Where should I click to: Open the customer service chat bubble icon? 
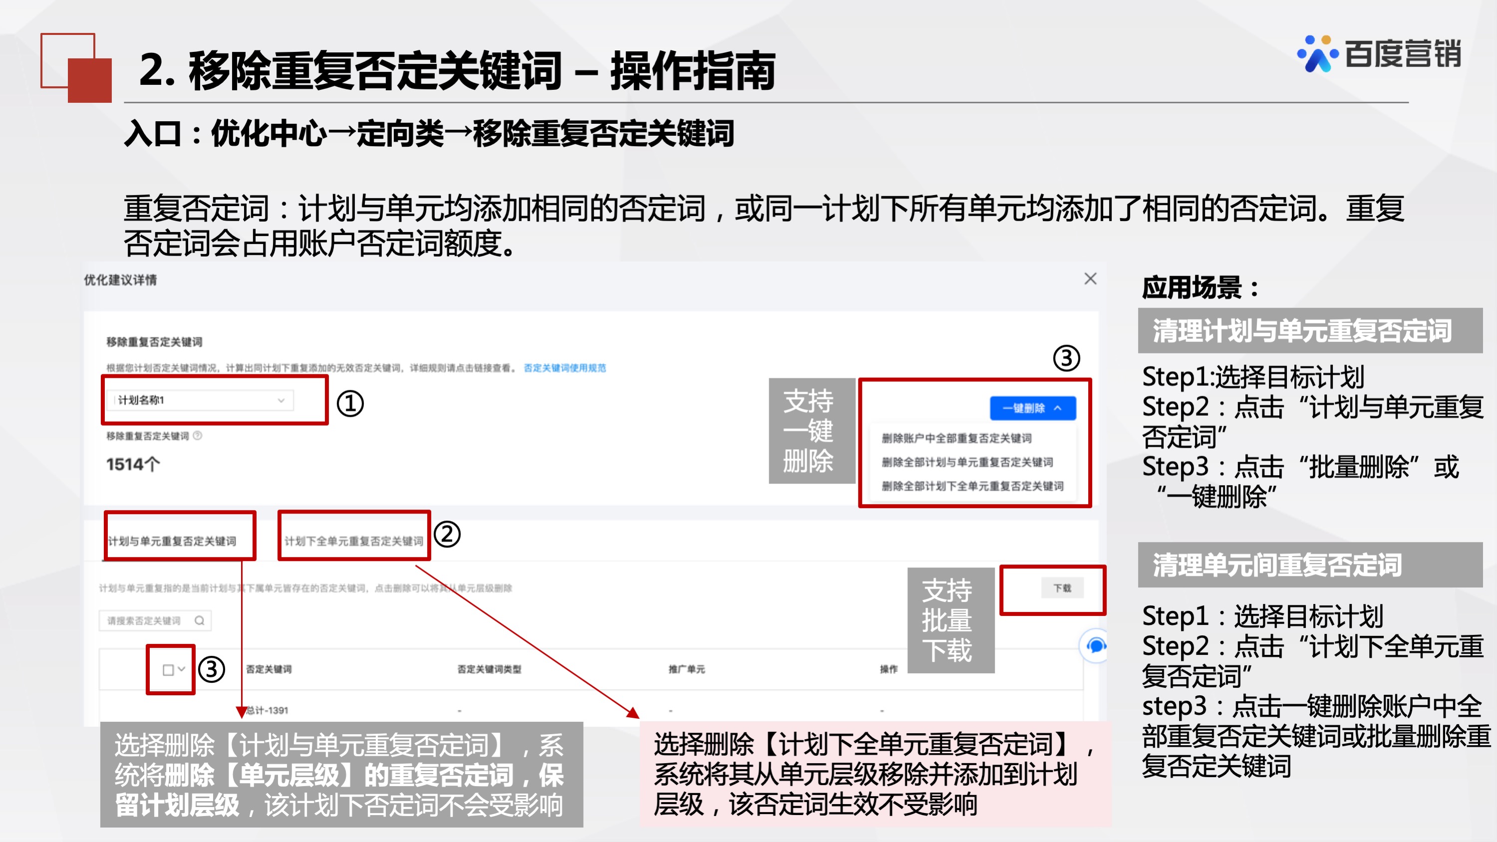pyautogui.click(x=1097, y=647)
